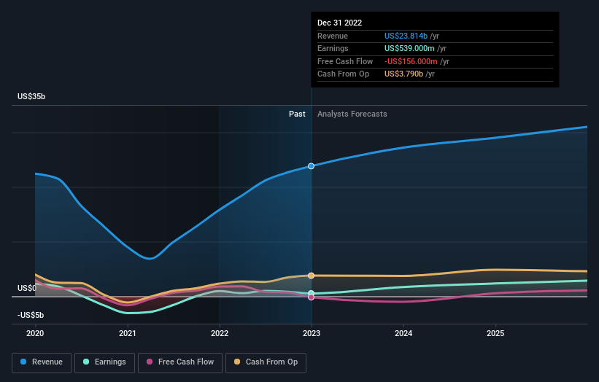Select the Earnings data point marker at 2023

point(311,294)
